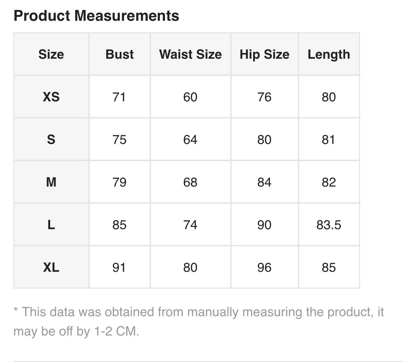
Task: Select the L size row label
Action: [x=51, y=225]
